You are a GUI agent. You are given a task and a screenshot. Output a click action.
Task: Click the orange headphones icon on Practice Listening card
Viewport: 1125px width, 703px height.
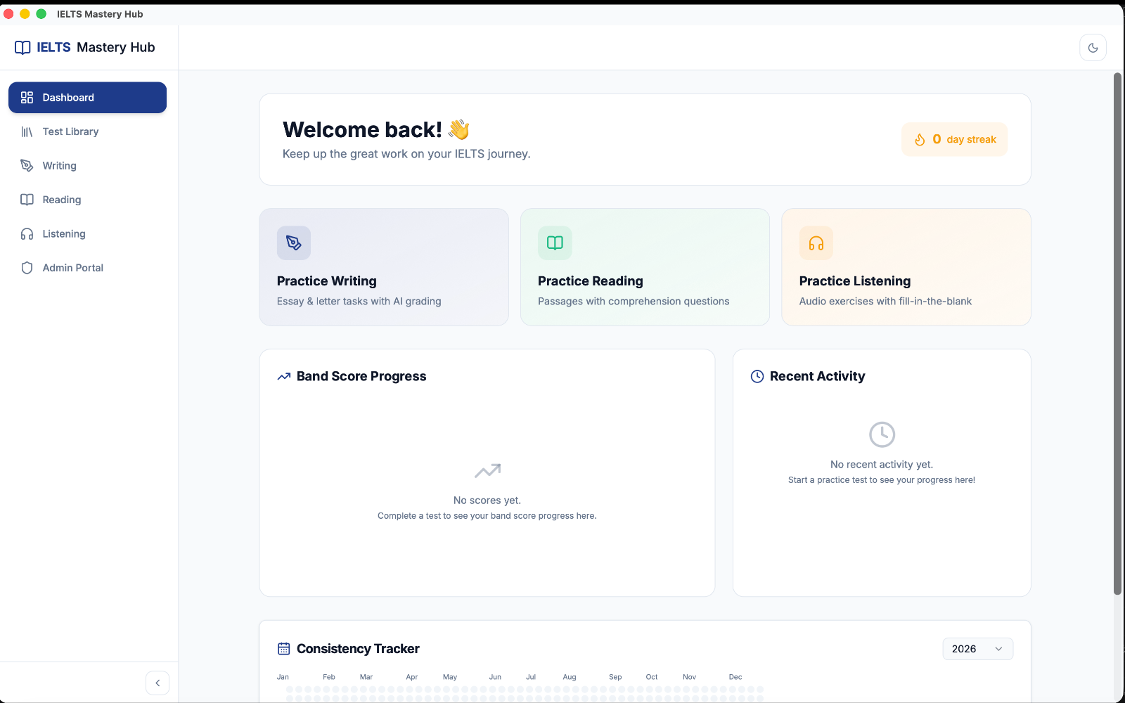(x=816, y=243)
